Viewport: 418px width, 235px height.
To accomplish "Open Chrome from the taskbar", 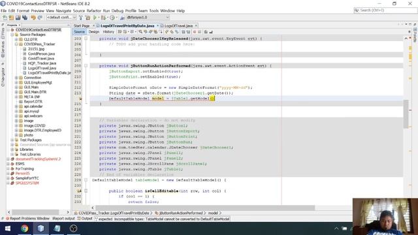I will (25, 228).
